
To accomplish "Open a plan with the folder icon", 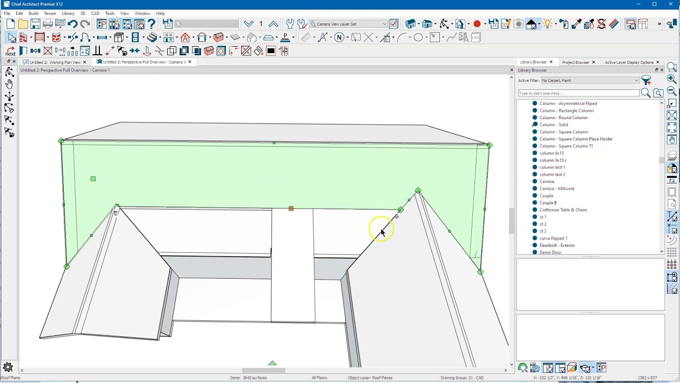I will [x=23, y=24].
